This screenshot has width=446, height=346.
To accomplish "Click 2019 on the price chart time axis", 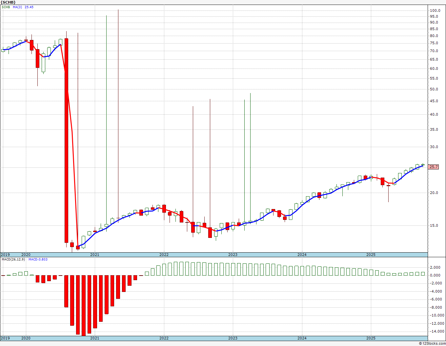I will 5,255.
